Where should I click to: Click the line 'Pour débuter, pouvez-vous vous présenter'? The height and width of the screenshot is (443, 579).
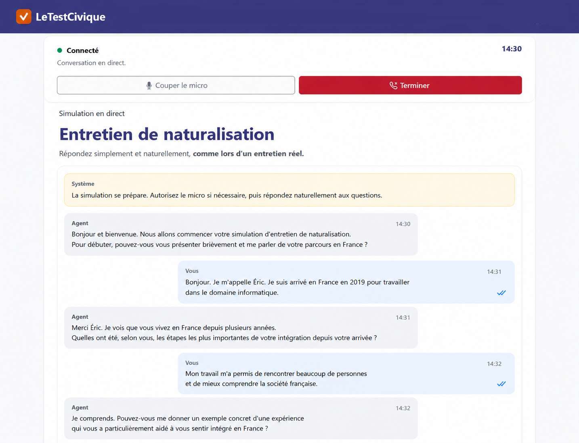click(x=220, y=244)
